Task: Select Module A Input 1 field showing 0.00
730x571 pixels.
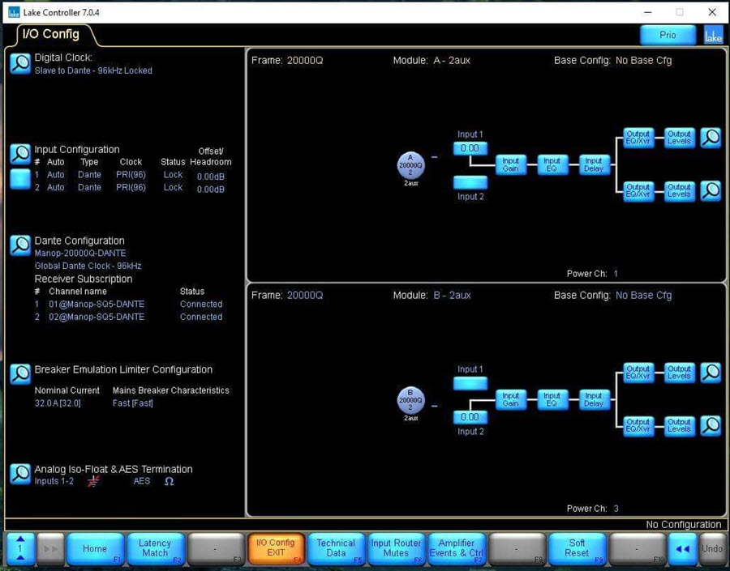Action: coord(470,149)
